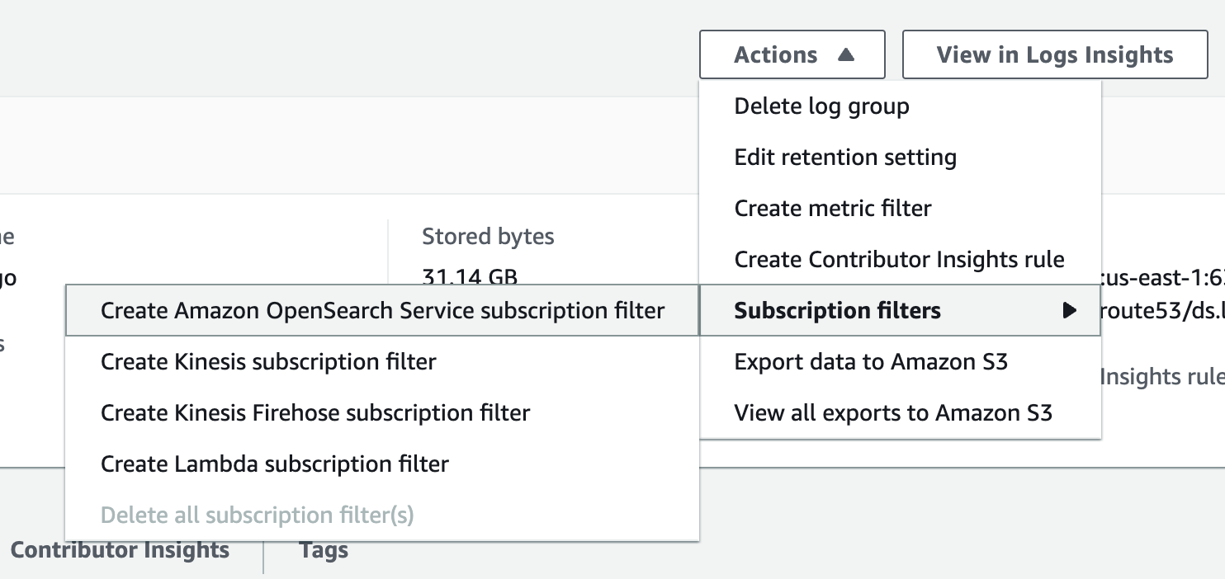The width and height of the screenshot is (1225, 579).
Task: Select Export data to Amazon S3
Action: [870, 362]
